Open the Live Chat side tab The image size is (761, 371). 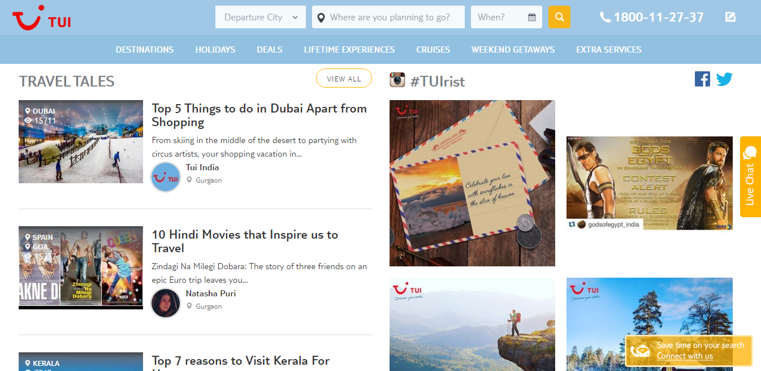coord(750,176)
